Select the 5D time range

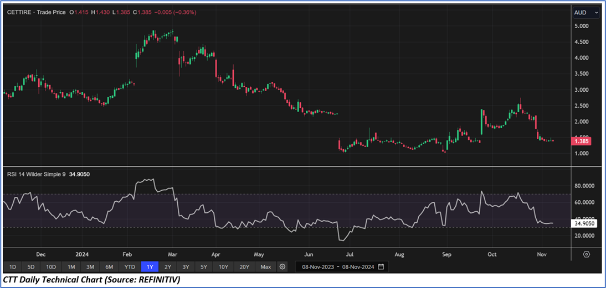(32, 267)
